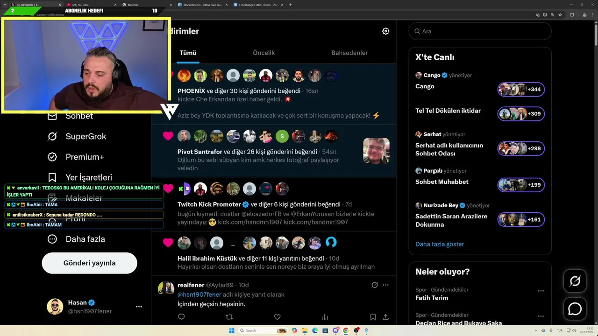Screen dimensions: 598x336
Task: Open account menu dots next to Hasan
Action: 139,307
